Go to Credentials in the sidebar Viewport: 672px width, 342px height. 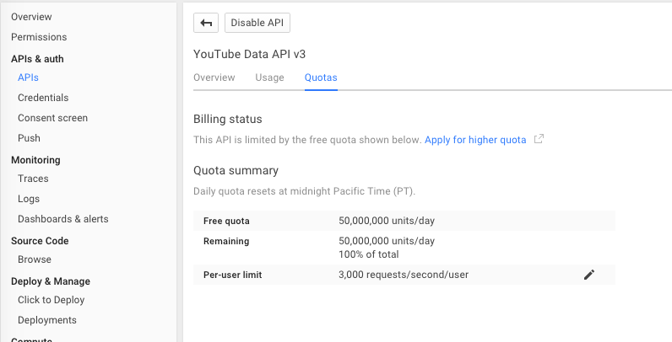click(43, 98)
